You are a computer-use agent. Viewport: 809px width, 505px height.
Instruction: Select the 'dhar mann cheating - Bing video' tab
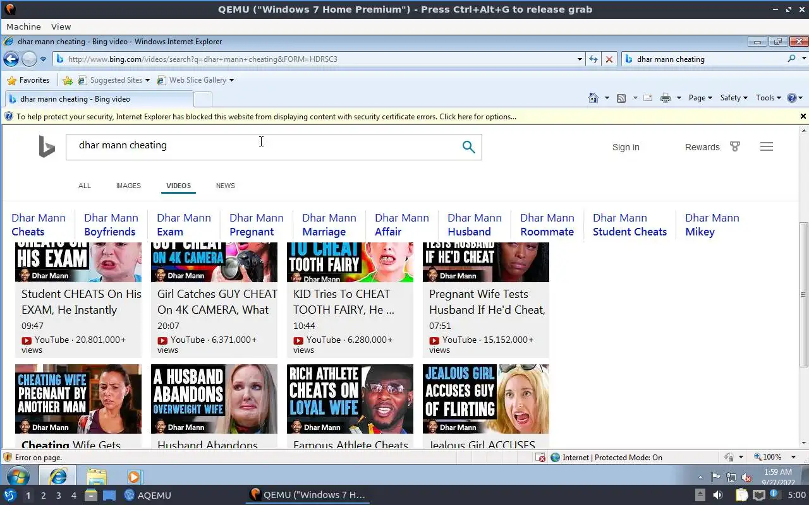(x=98, y=99)
